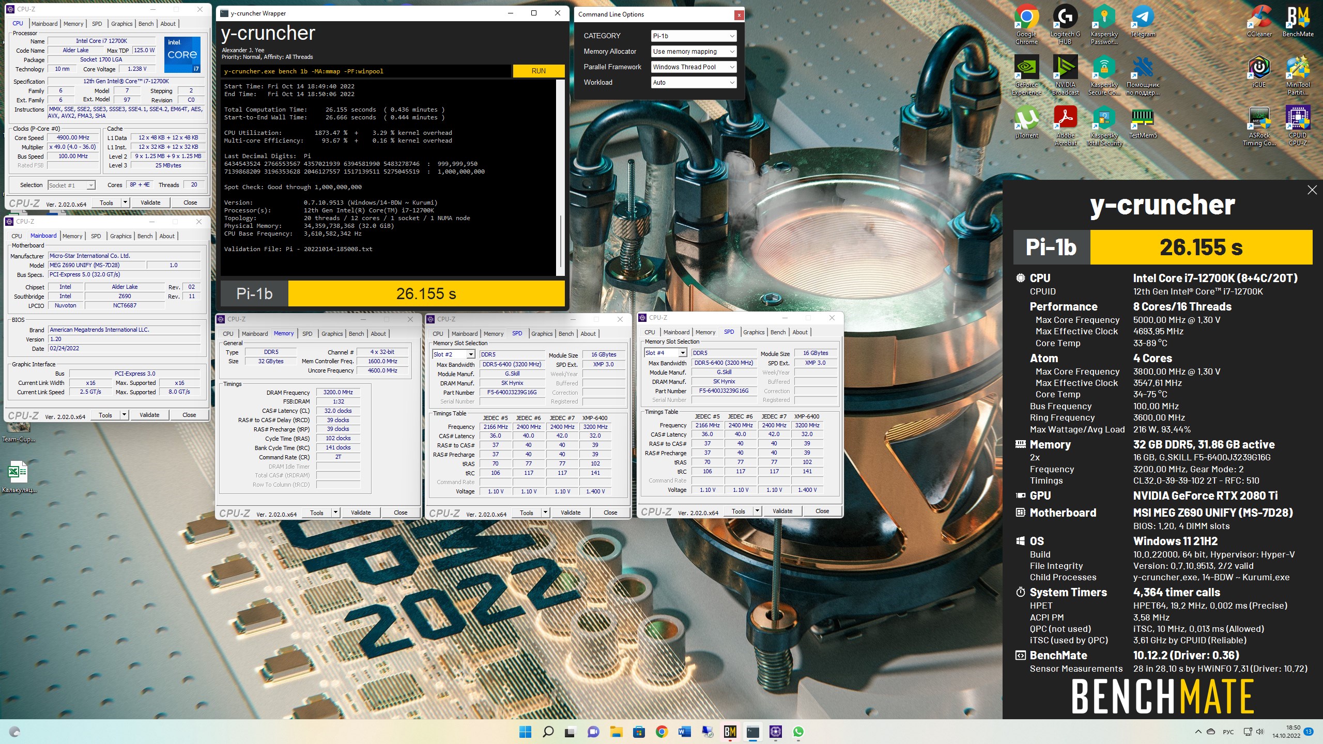Open iCUE desktop shortcut
Image resolution: width=1323 pixels, height=744 pixels.
(1259, 72)
